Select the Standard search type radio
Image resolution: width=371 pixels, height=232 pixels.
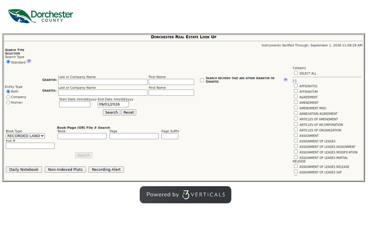coord(8,62)
